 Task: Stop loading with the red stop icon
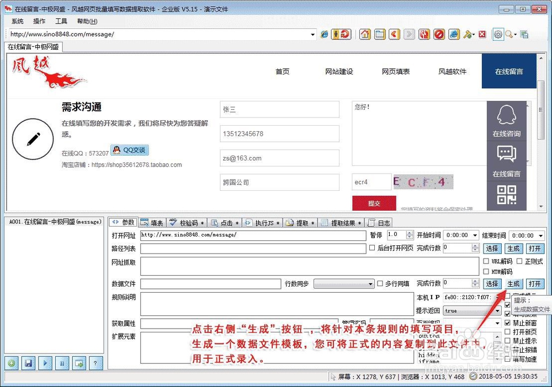[x=439, y=34]
